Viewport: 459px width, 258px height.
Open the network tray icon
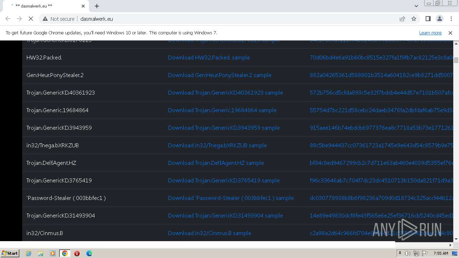[416, 253]
